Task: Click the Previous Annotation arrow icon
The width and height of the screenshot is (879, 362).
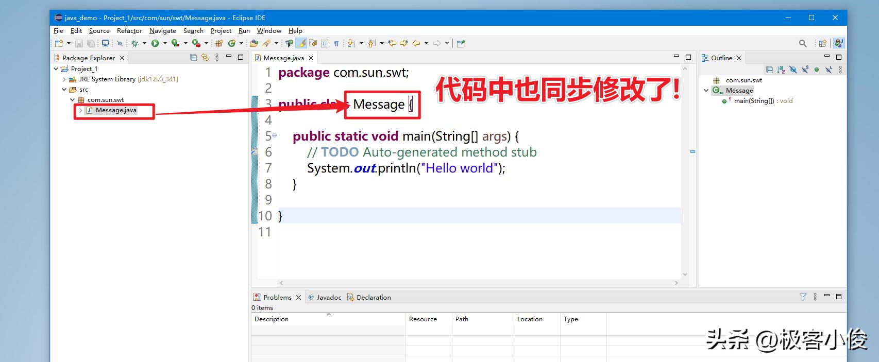Action: 371,43
